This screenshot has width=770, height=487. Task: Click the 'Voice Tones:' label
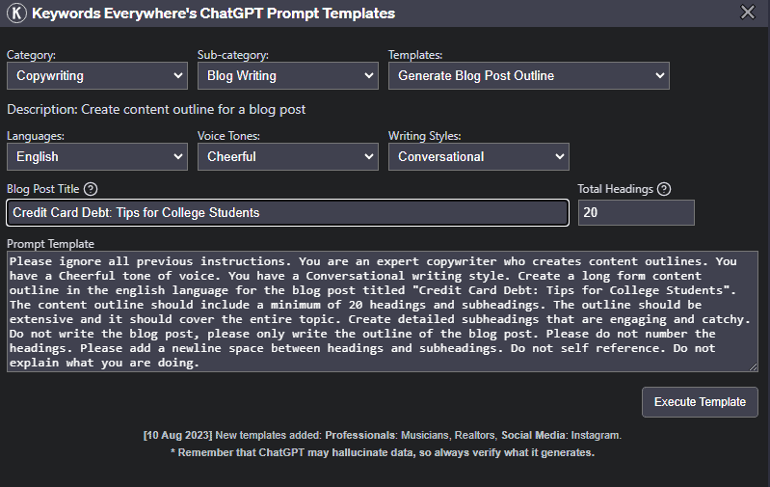(228, 136)
